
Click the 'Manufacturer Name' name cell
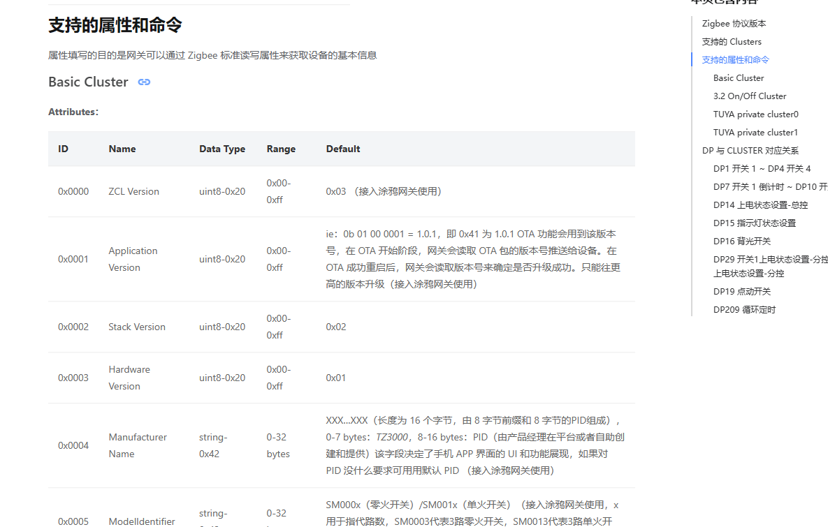(138, 445)
